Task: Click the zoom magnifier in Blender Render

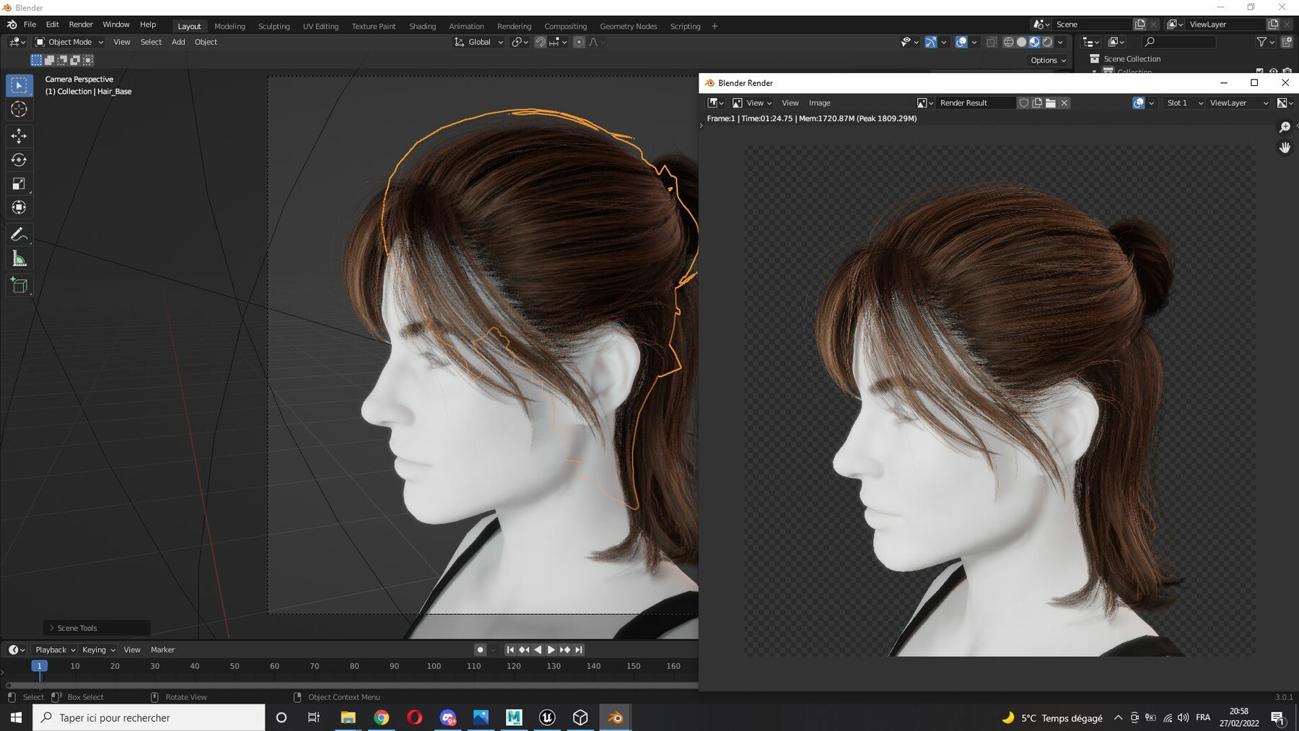Action: click(x=1285, y=127)
